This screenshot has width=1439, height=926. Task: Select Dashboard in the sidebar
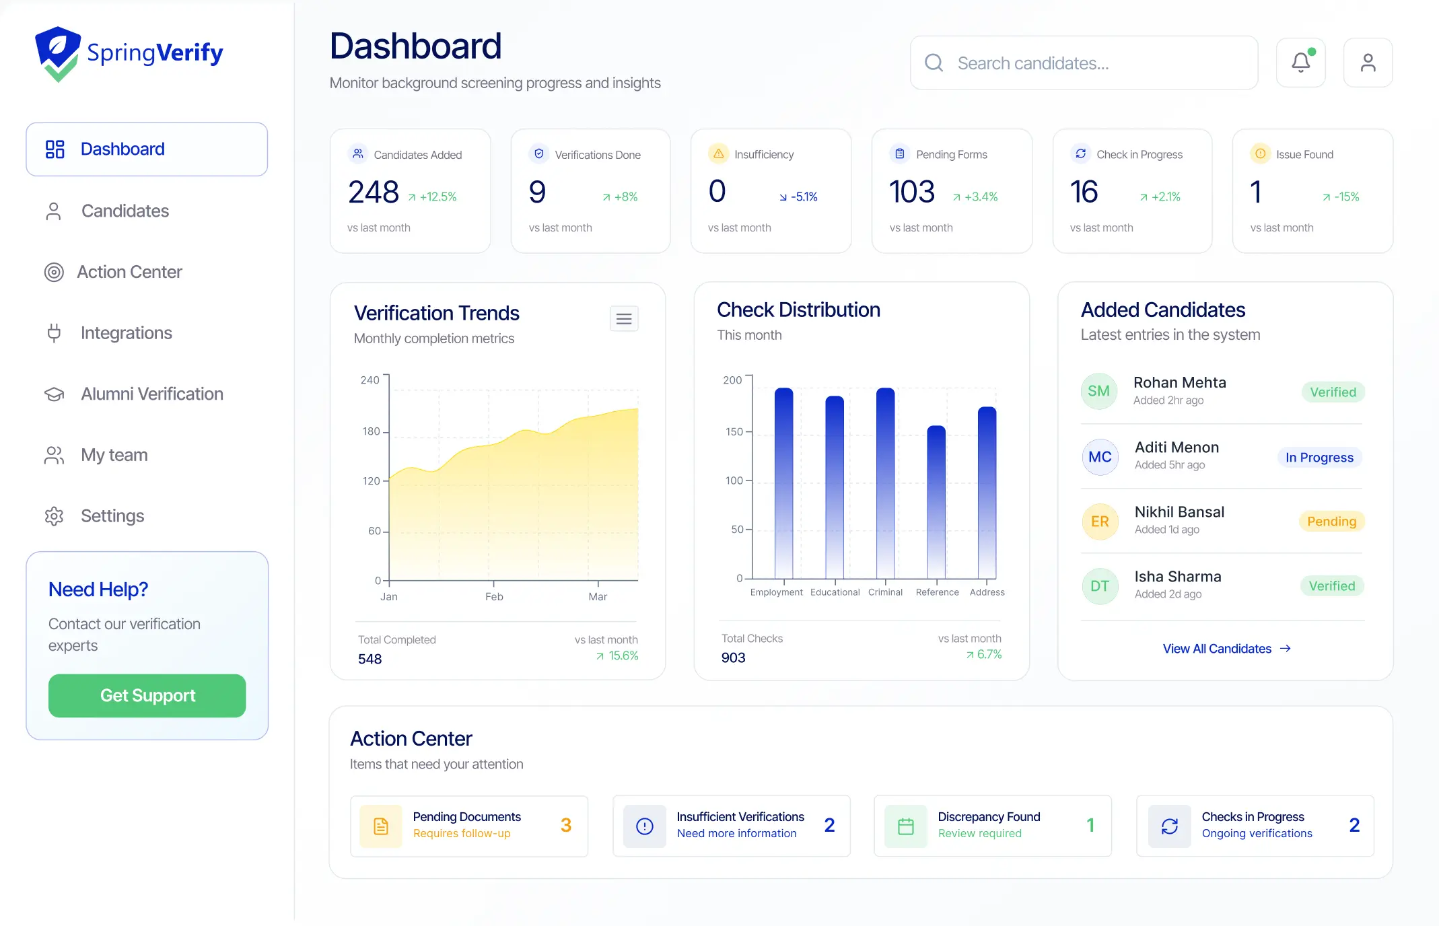(x=147, y=149)
